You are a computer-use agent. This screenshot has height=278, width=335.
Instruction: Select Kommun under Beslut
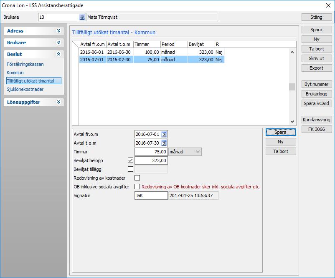(x=15, y=73)
